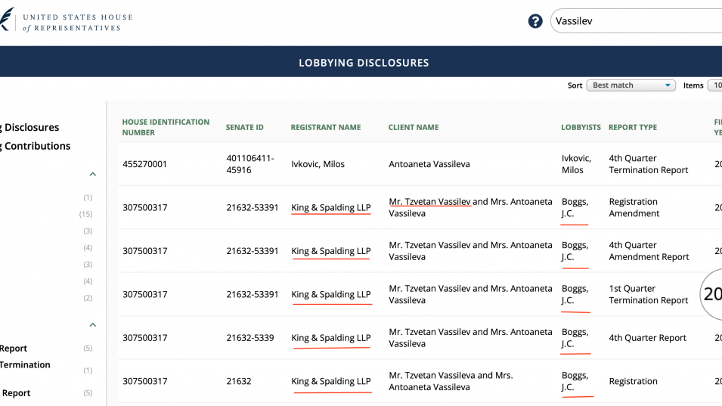Image resolution: width=722 pixels, height=406 pixels.
Task: Click the Report Type column header
Action: pos(632,128)
